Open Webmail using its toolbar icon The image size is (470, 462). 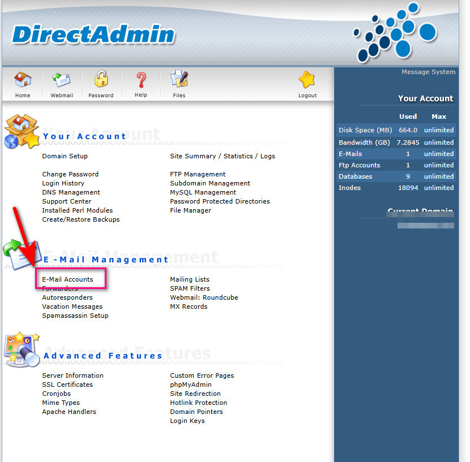pos(61,84)
